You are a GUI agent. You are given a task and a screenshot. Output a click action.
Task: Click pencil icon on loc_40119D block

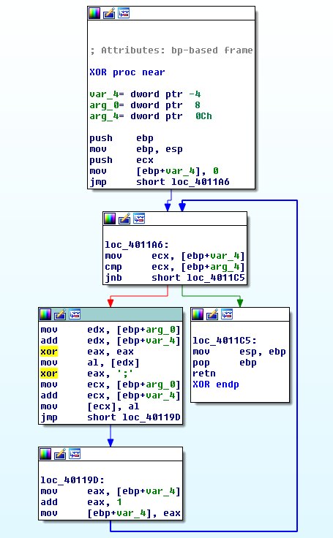[60, 454]
